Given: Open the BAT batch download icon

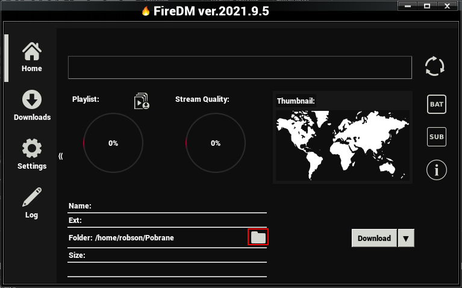Looking at the screenshot, I should pyautogui.click(x=436, y=104).
